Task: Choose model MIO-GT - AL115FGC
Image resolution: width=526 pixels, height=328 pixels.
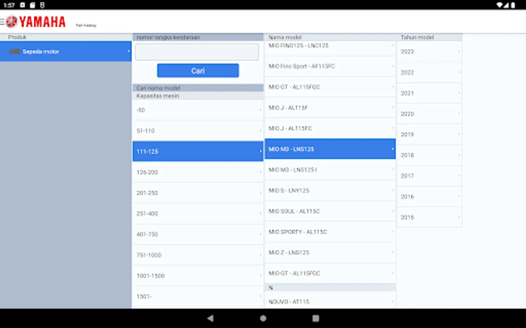Action: click(330, 273)
